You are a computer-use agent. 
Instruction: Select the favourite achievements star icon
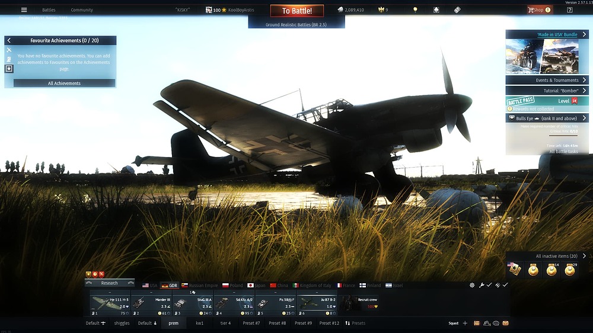point(9,68)
